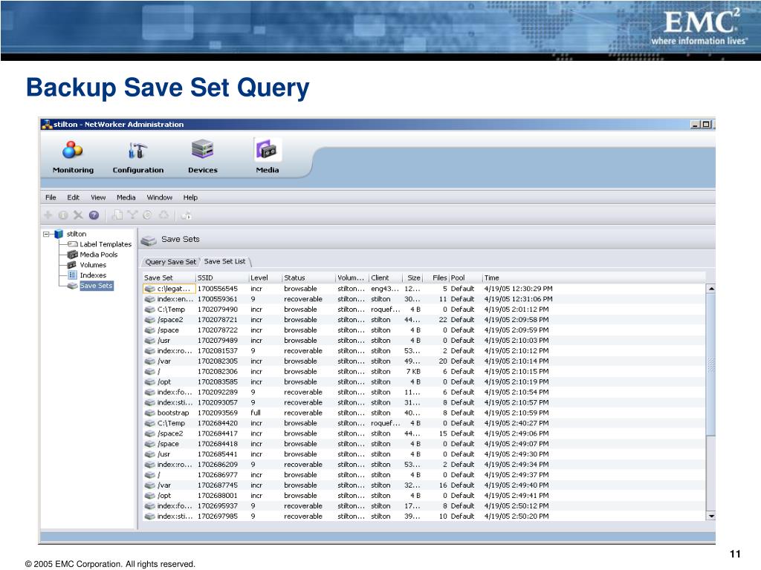Click the help question mark toolbar icon

(94, 214)
